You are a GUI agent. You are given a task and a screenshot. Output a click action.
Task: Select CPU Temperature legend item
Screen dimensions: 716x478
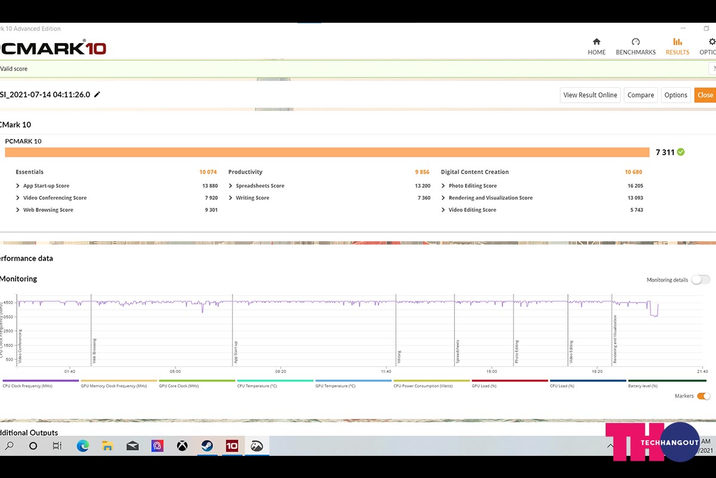pyautogui.click(x=275, y=383)
